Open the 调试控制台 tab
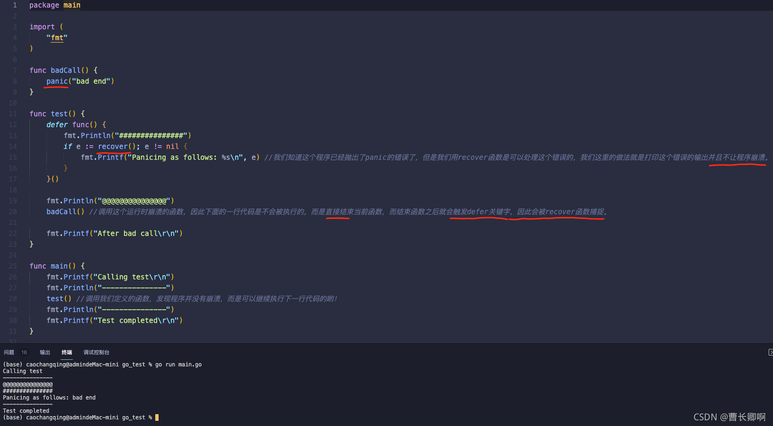Image resolution: width=773 pixels, height=426 pixels. click(96, 352)
